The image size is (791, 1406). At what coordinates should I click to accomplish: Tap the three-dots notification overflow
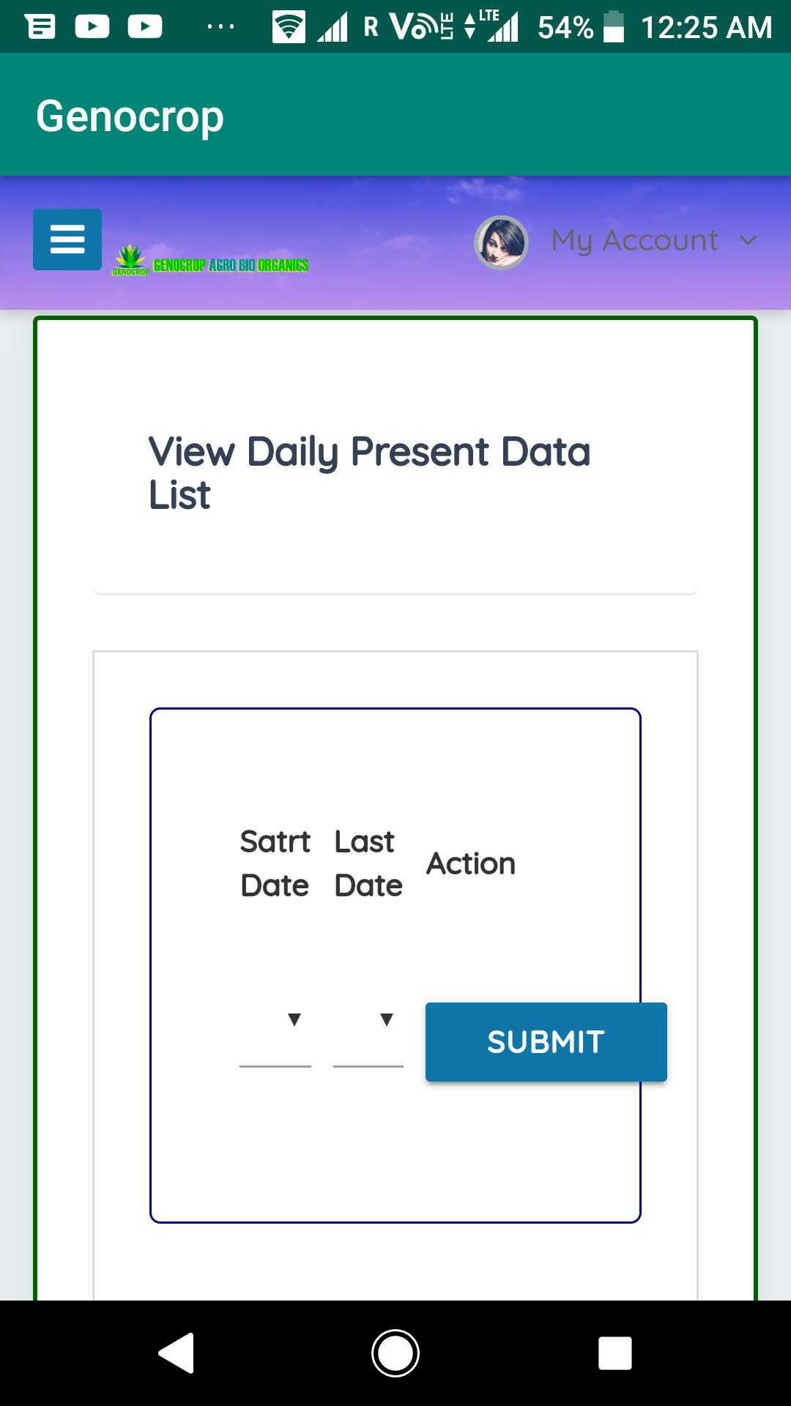pyautogui.click(x=220, y=27)
